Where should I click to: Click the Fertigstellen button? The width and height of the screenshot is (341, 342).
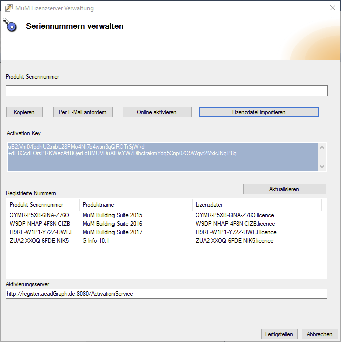click(279, 334)
